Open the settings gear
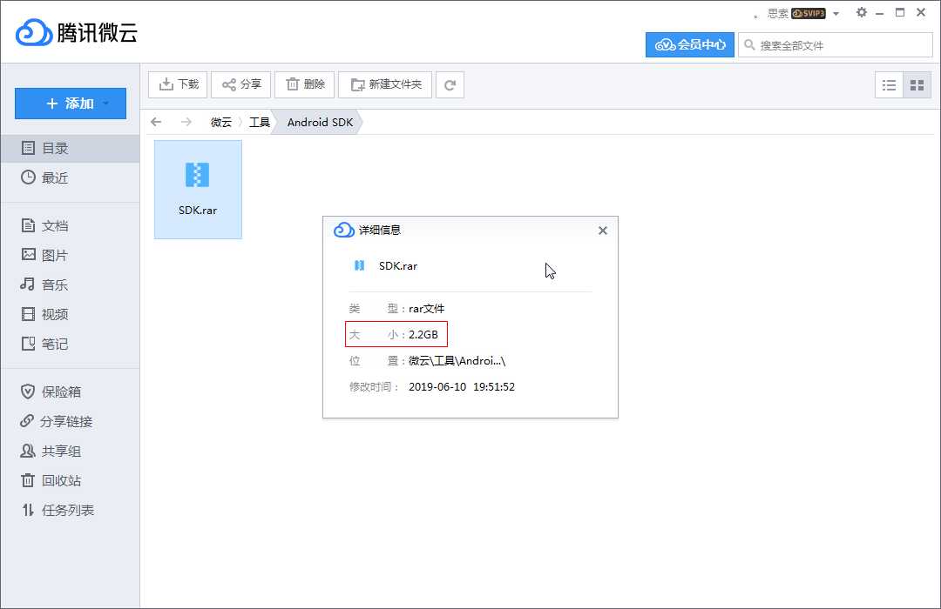The width and height of the screenshot is (941, 609). [x=861, y=12]
